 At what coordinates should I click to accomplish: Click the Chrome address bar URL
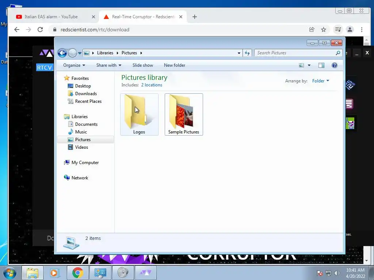(95, 30)
